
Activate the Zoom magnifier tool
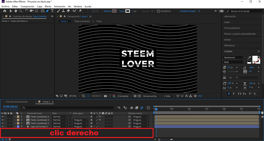pos(20,11)
